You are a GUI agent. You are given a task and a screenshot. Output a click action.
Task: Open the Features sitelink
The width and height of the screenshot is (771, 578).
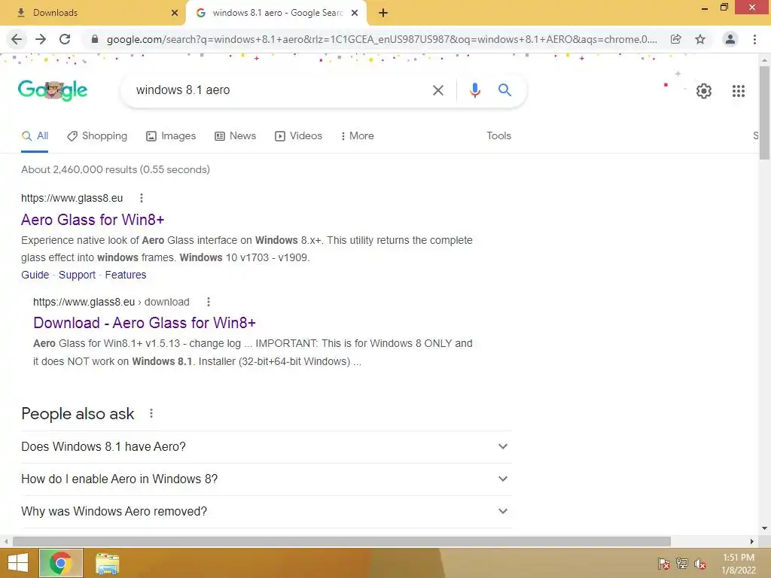click(126, 275)
